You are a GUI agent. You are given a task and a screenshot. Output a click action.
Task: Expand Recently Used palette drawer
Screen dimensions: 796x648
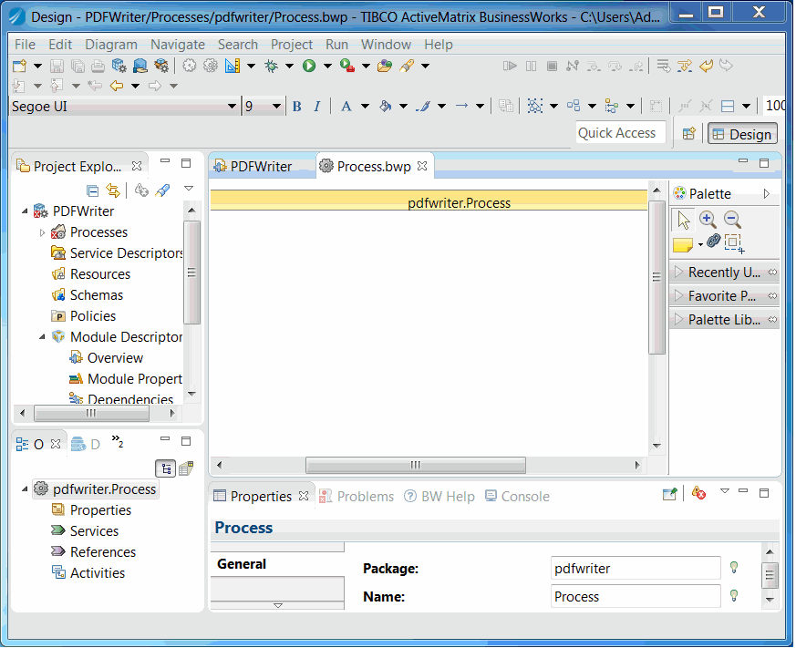pos(724,273)
